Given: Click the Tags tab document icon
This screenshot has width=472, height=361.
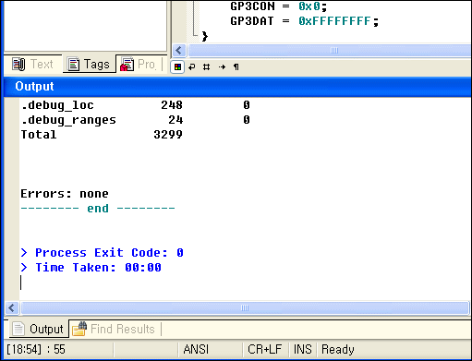Looking at the screenshot, I should [73, 64].
